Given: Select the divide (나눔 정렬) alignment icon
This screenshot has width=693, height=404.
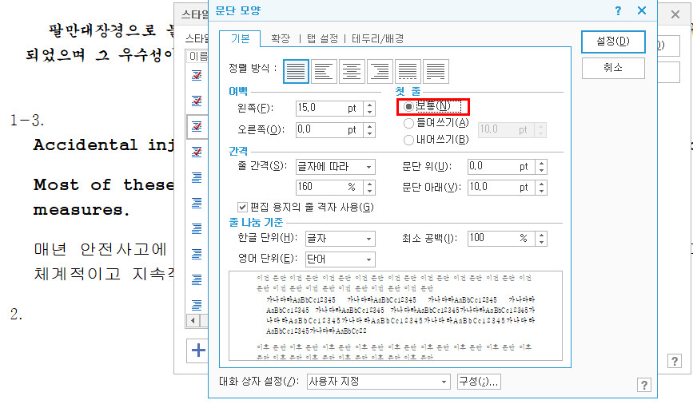Looking at the screenshot, I should [x=435, y=70].
